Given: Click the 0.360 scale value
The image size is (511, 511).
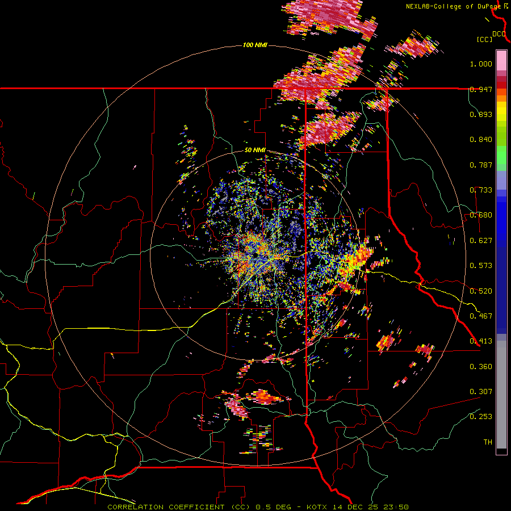Looking at the screenshot, I should (481, 367).
